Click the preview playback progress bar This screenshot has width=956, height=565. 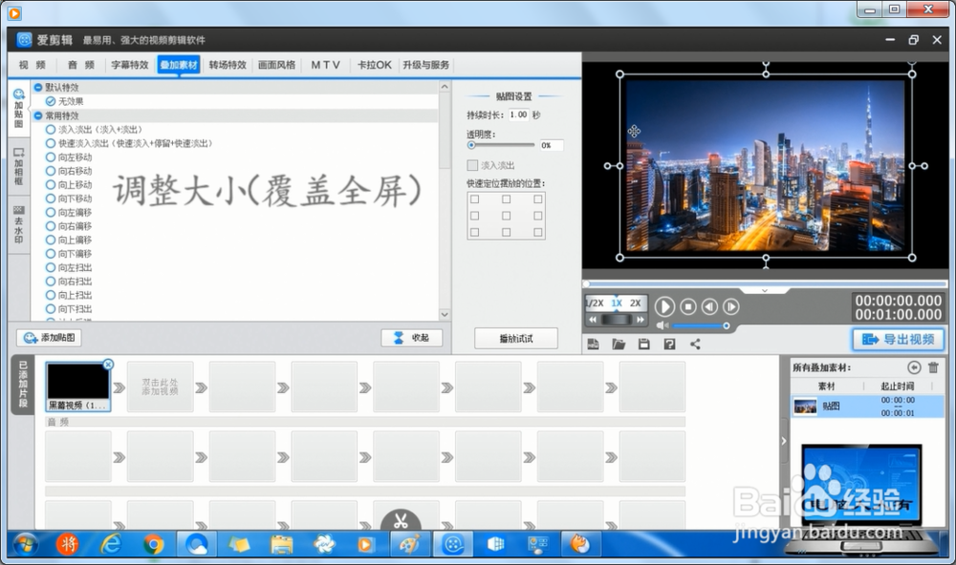coord(765,283)
